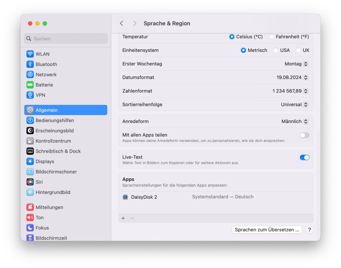Choose UK unit system radio button
Screen dimensions: 341x268
pyautogui.click(x=298, y=50)
